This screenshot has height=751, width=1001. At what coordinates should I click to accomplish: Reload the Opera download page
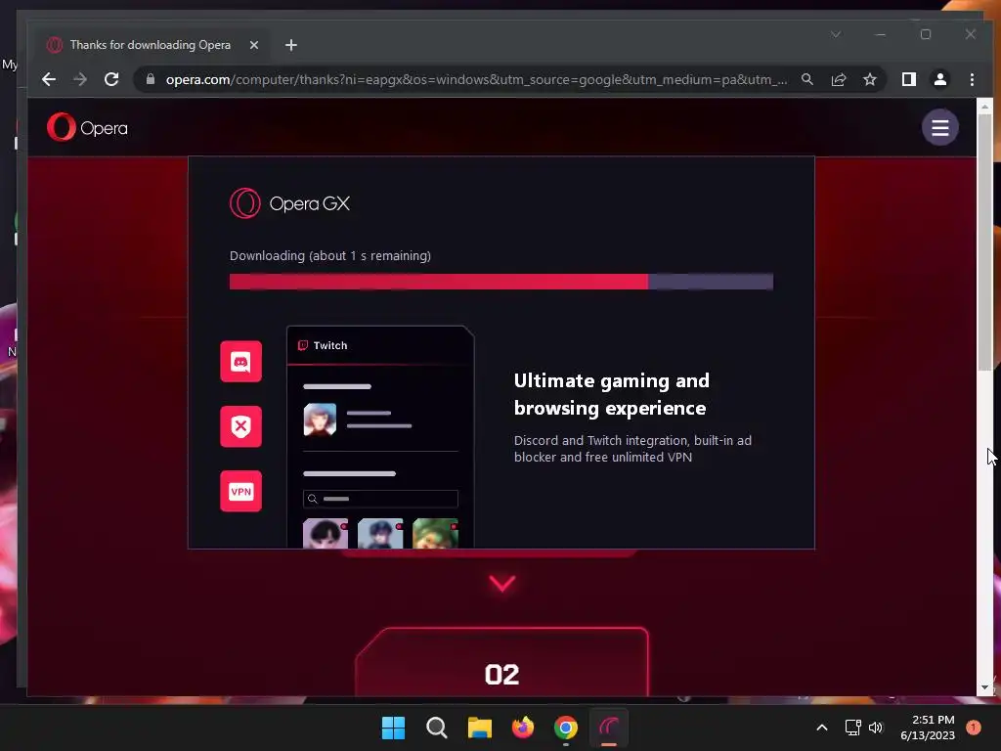(111, 79)
